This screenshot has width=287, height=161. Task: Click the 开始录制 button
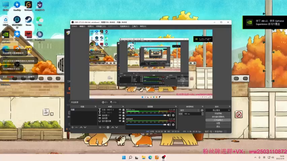(x=218, y=113)
